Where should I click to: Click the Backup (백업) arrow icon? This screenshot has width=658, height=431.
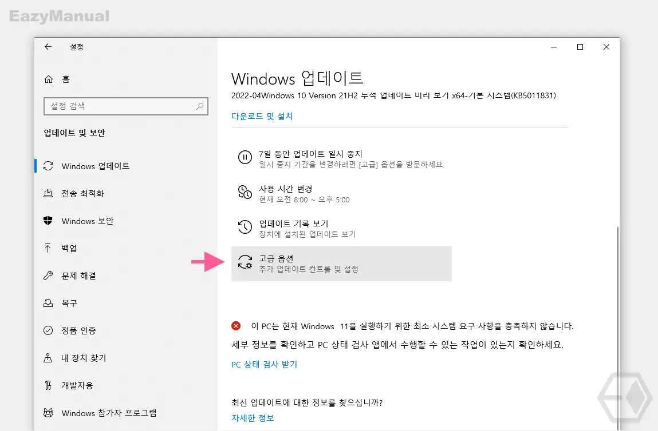[x=48, y=248]
